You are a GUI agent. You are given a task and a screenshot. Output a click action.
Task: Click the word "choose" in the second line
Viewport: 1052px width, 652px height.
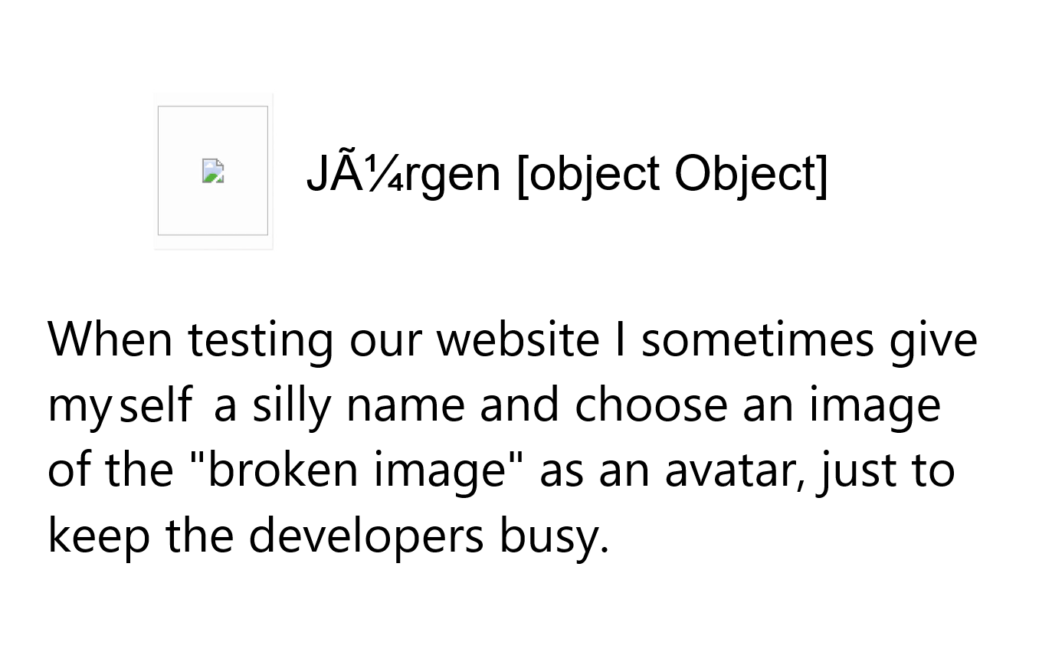651,405
